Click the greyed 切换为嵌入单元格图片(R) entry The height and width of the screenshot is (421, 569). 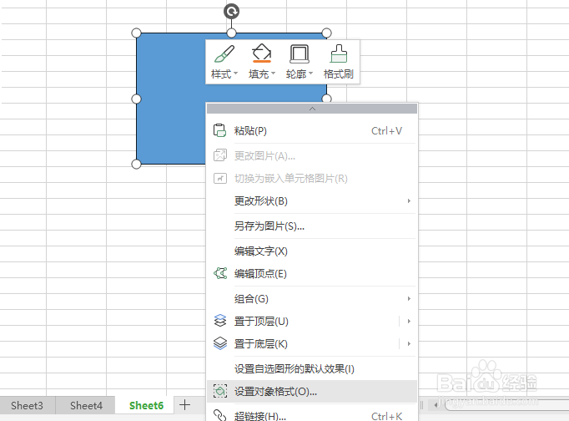tap(312, 179)
